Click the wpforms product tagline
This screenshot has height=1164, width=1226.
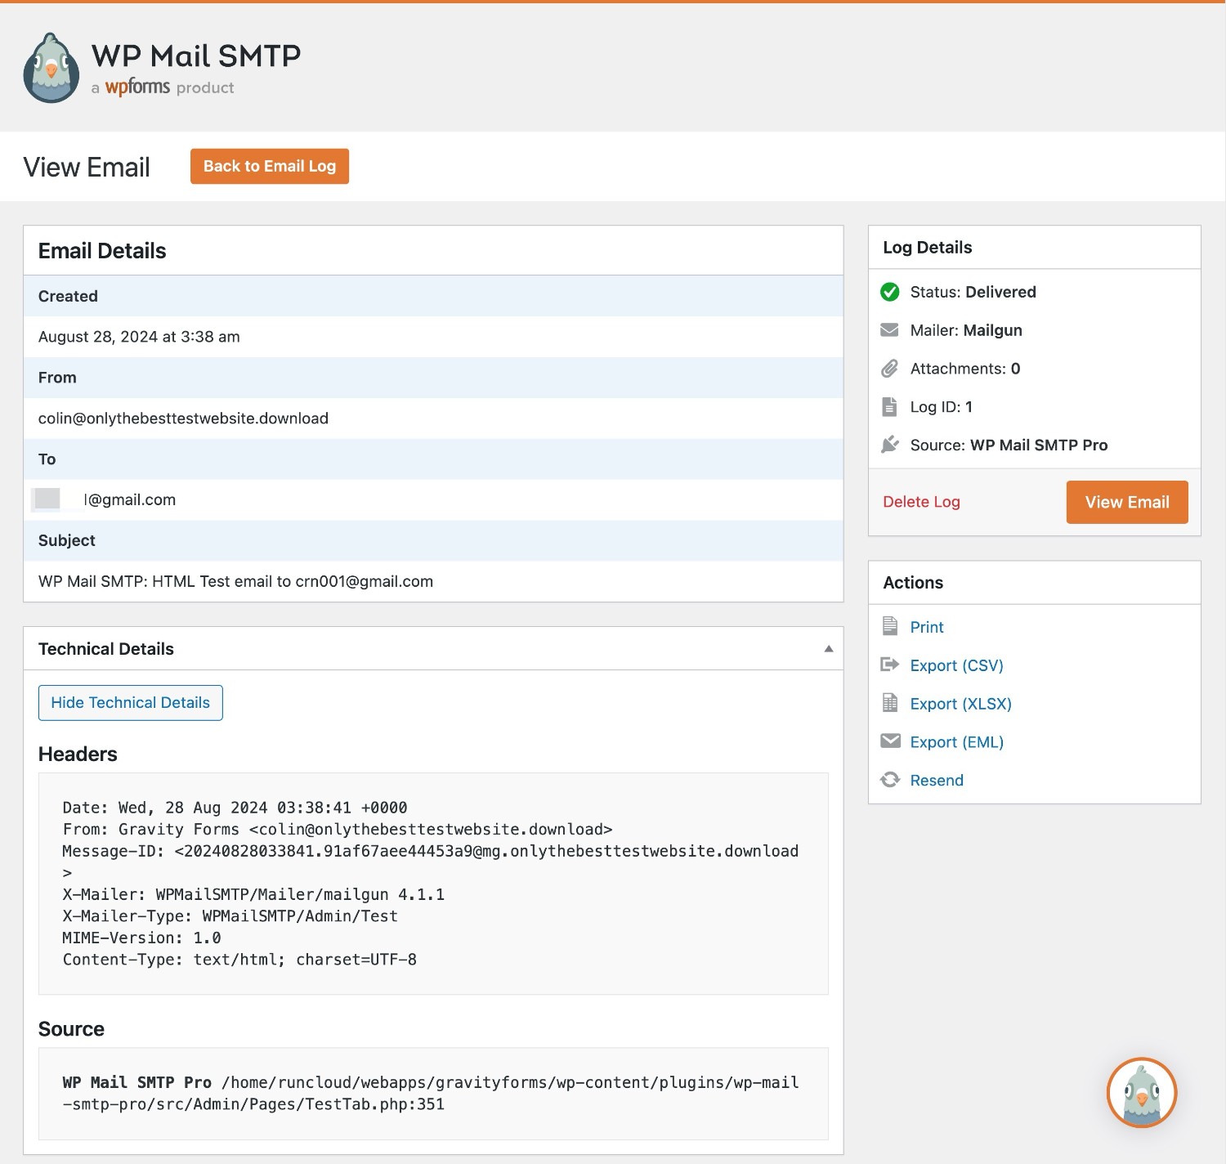pos(163,87)
